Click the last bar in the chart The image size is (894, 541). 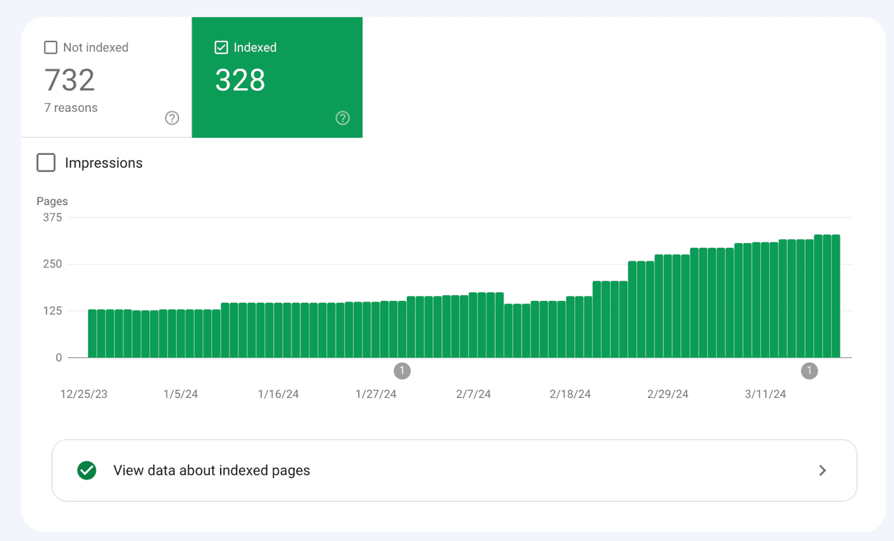[835, 297]
